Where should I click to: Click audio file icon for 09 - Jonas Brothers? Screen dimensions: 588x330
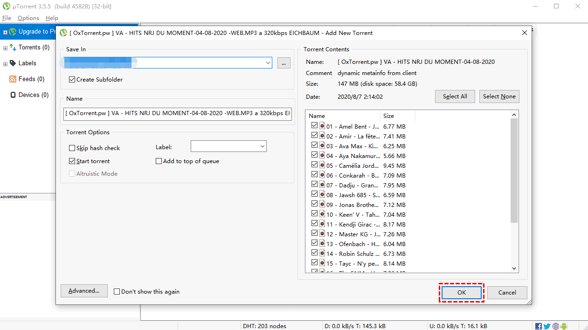coord(322,204)
